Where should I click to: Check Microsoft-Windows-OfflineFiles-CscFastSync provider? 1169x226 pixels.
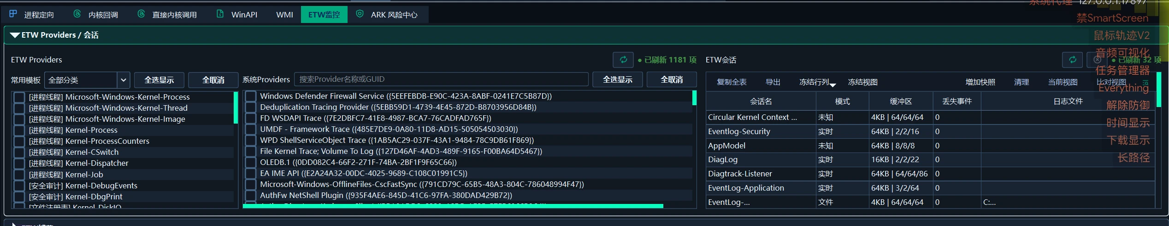click(x=250, y=184)
